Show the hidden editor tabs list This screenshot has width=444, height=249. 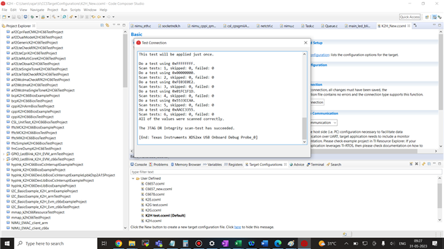tap(415, 26)
